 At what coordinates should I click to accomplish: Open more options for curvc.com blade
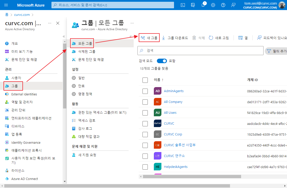pos(50,23)
